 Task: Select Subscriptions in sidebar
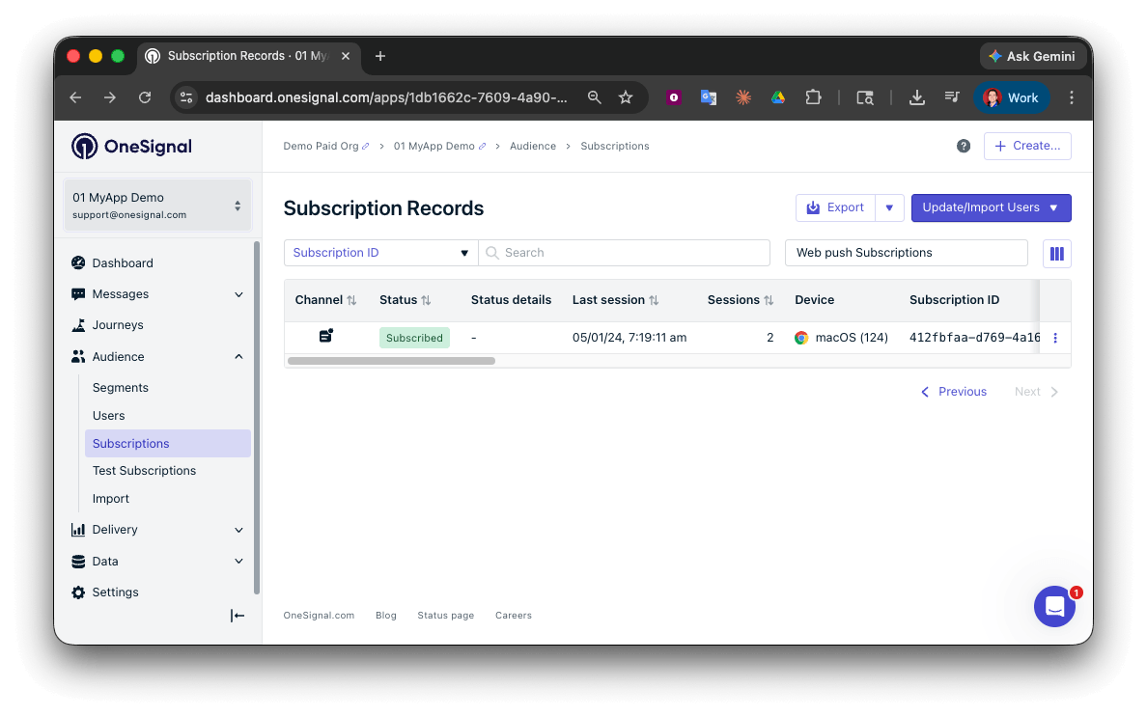[x=168, y=443]
